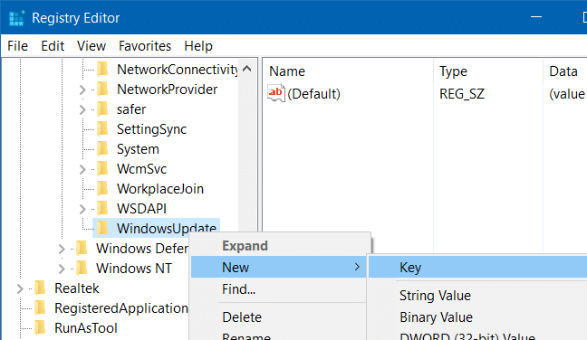Screen dimensions: 587x340
Task: Open the Edit menu
Action: pos(53,46)
